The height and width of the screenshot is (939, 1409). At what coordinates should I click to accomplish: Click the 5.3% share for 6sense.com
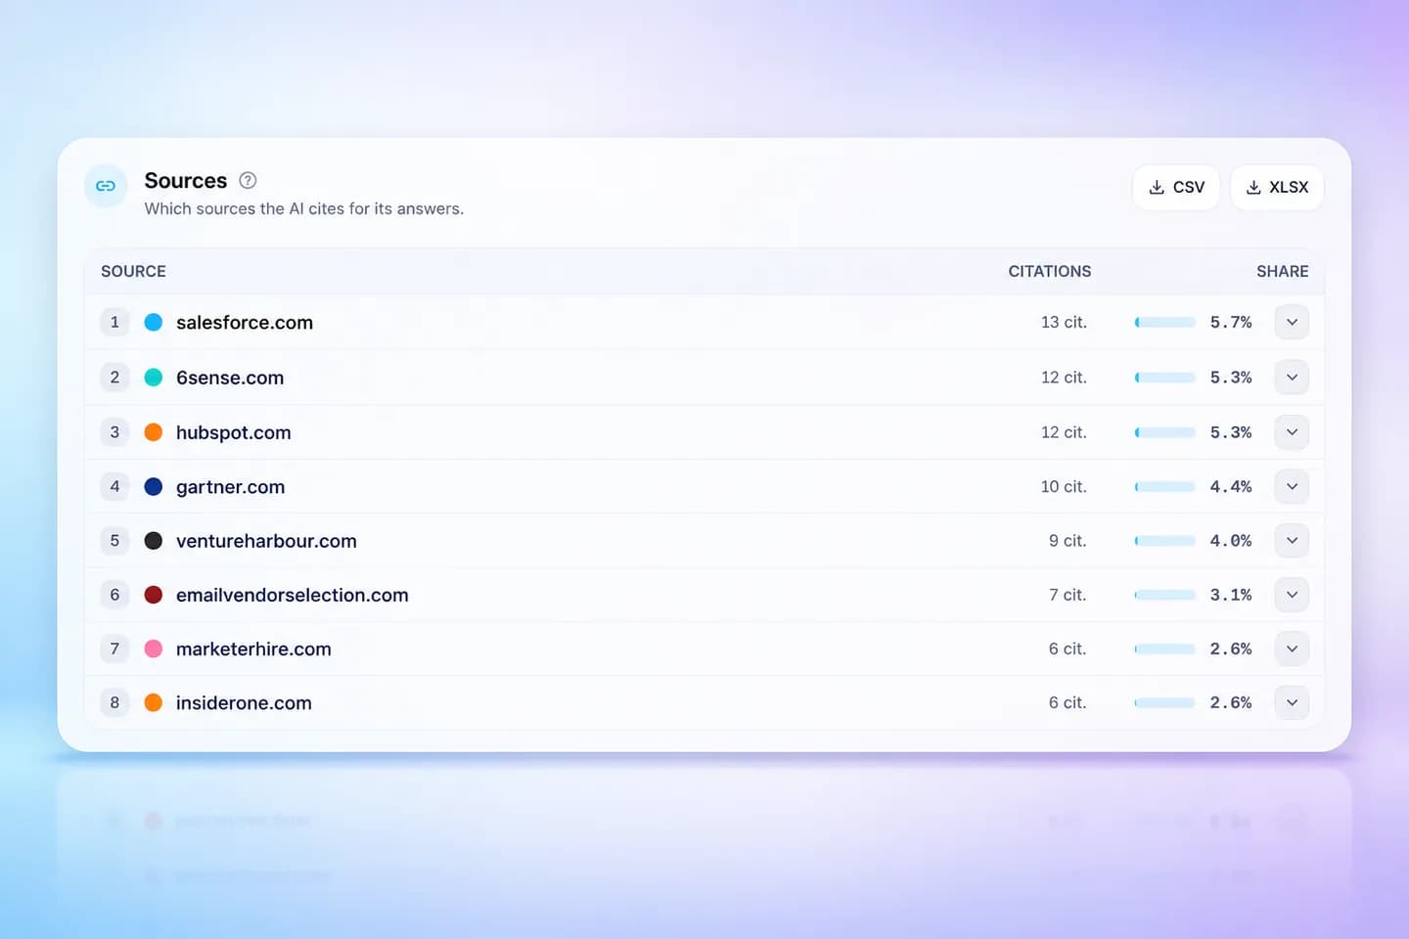click(1231, 378)
